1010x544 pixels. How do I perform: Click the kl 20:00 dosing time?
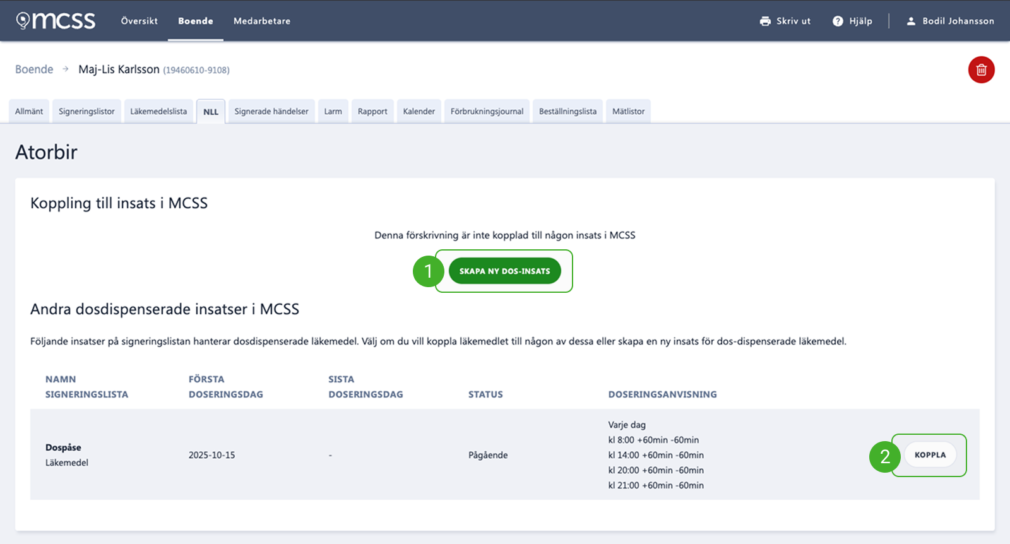pos(656,470)
